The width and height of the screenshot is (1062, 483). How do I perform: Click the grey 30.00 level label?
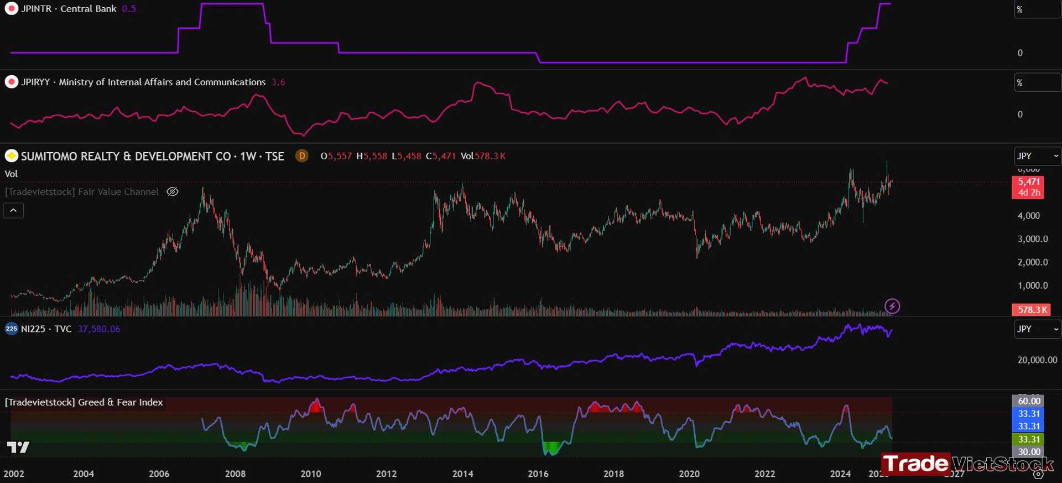[x=1028, y=451]
